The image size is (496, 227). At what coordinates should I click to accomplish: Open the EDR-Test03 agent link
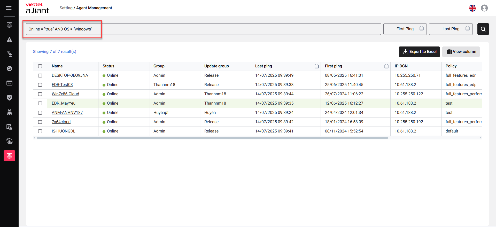pyautogui.click(x=62, y=85)
